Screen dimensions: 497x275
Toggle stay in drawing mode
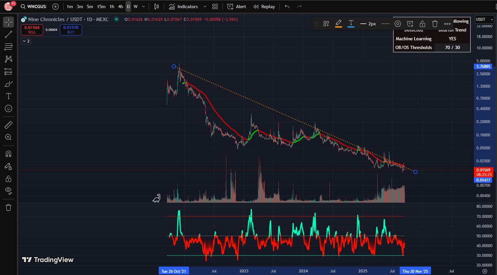pos(8,166)
